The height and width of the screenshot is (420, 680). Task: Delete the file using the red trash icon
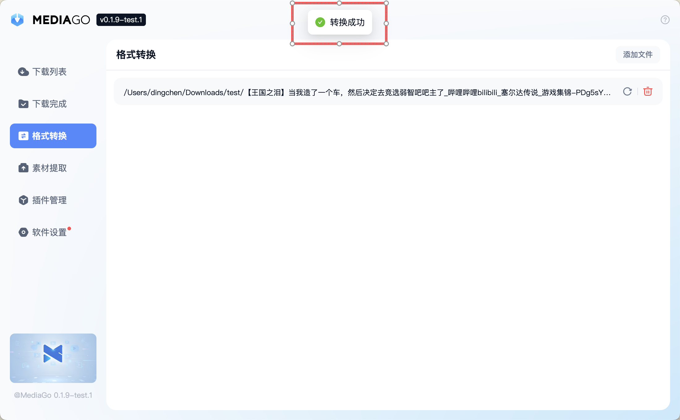pos(648,92)
